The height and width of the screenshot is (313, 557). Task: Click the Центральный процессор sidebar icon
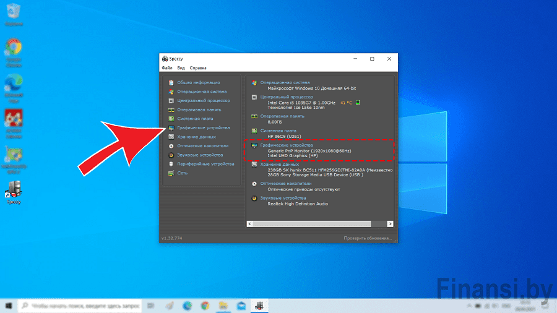(x=171, y=101)
